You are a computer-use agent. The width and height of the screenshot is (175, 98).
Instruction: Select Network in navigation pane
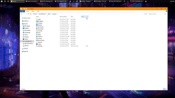tap(25, 51)
